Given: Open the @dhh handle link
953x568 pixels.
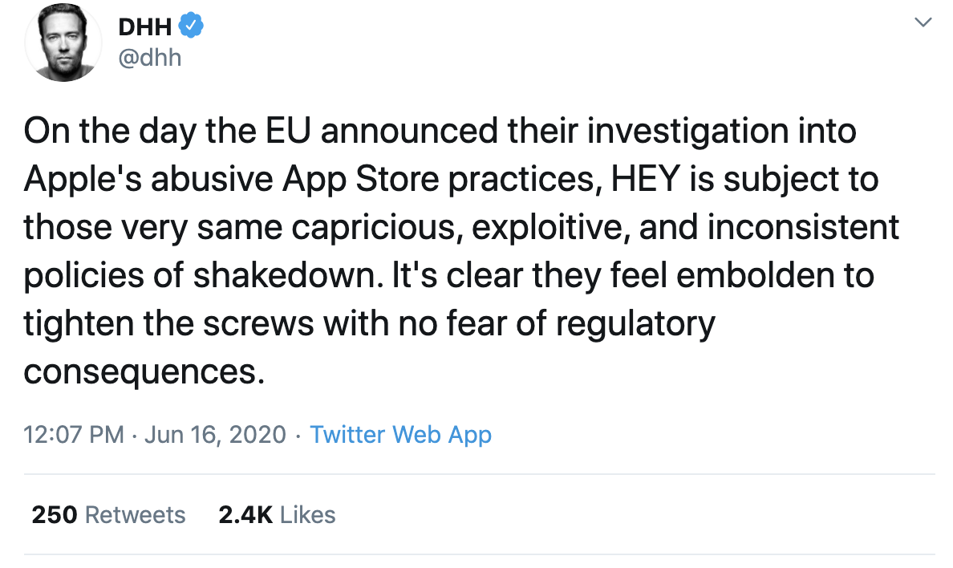Looking at the screenshot, I should [150, 58].
